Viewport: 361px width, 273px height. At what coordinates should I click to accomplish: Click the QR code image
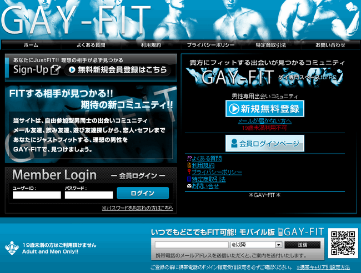tap(343, 244)
